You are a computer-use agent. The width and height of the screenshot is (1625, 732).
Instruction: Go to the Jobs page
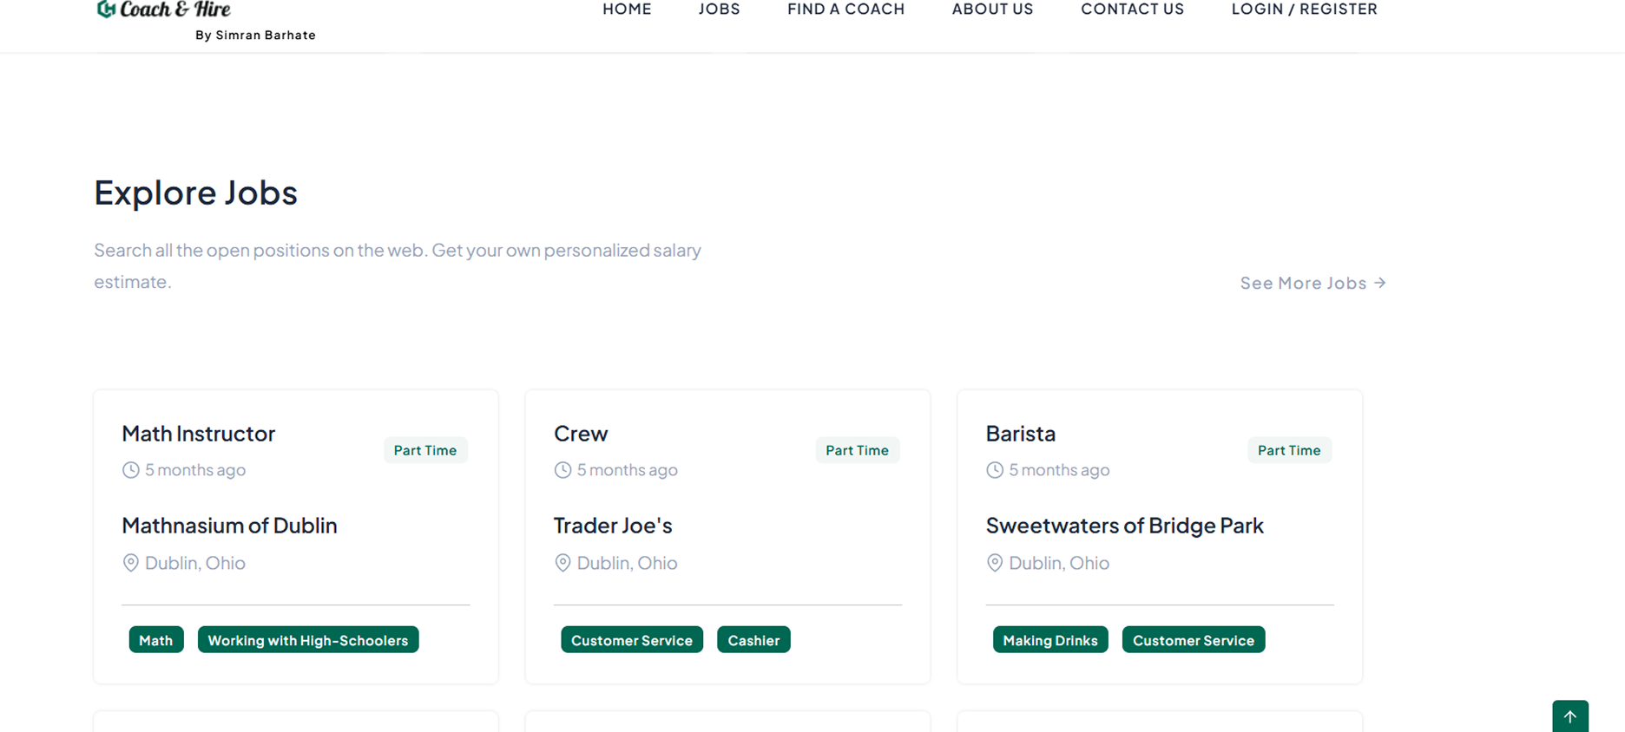[x=719, y=10]
